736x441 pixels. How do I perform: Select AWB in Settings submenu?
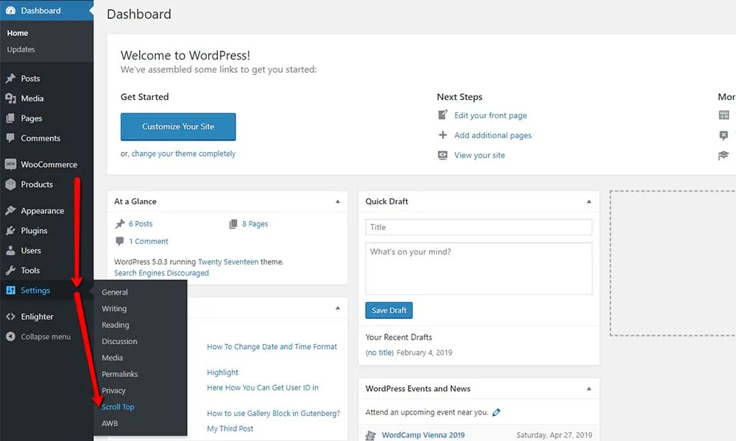110,423
